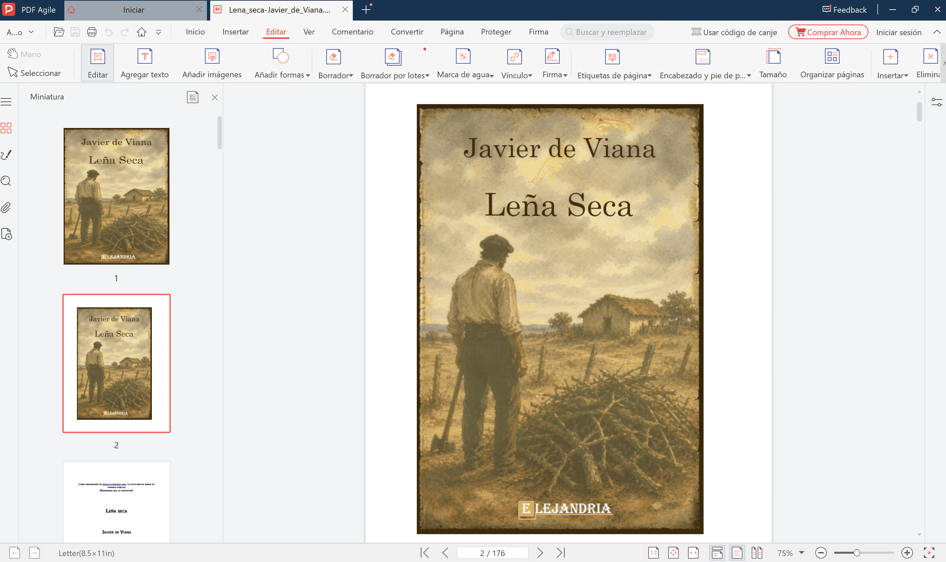This screenshot has width=946, height=562.
Task: Click the Buscar y reemplazar search field
Action: point(607,32)
